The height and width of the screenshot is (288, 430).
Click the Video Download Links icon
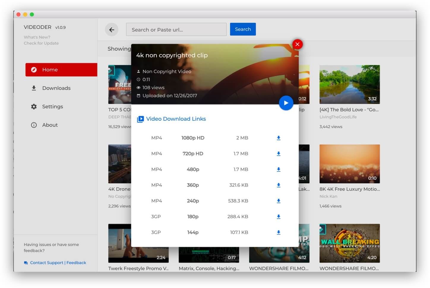tap(140, 119)
